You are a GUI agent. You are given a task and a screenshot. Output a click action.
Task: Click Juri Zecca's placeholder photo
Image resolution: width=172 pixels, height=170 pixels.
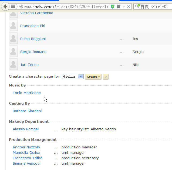point(13,64)
